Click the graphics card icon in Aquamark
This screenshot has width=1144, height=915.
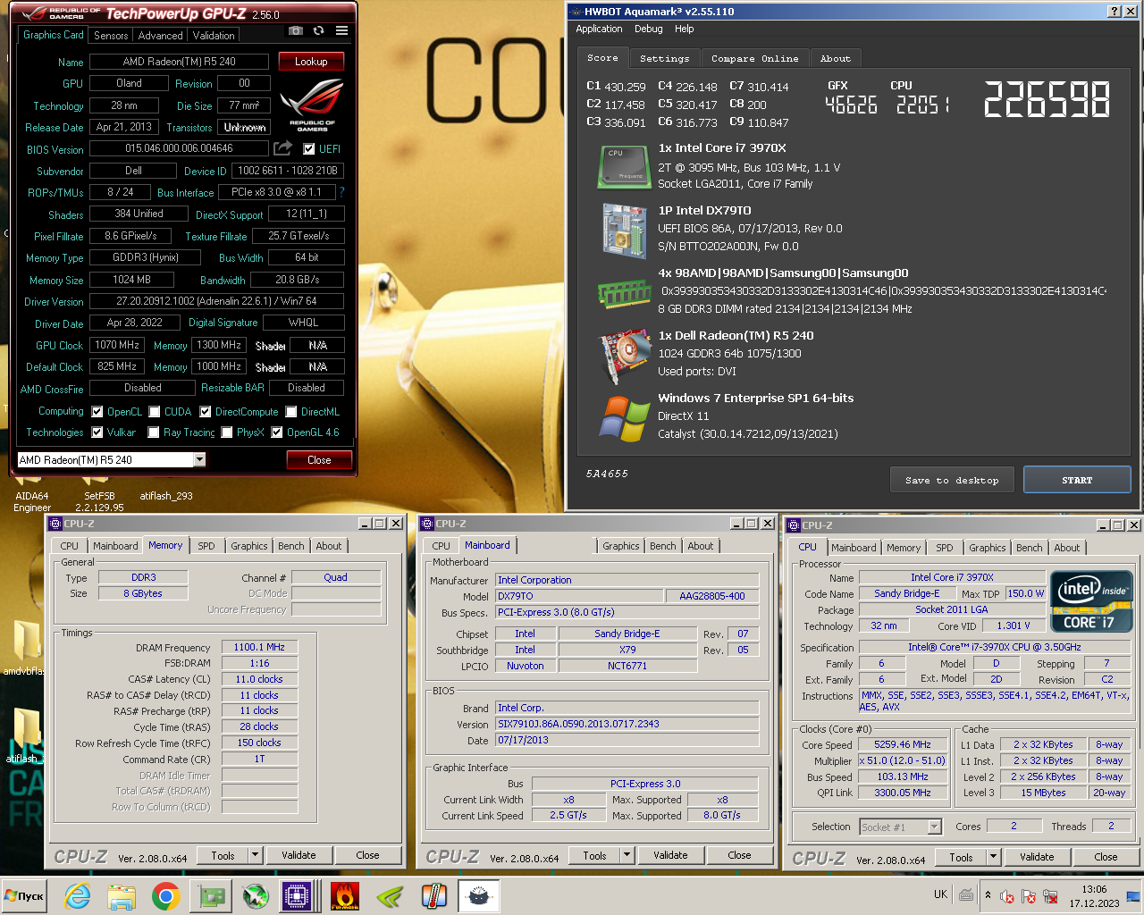(623, 355)
